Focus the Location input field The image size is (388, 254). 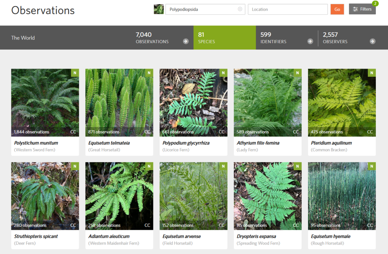coord(288,9)
